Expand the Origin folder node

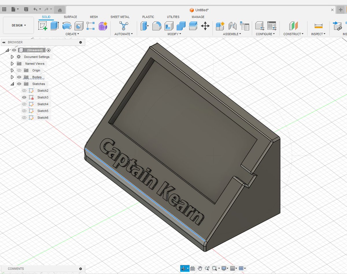12,70
